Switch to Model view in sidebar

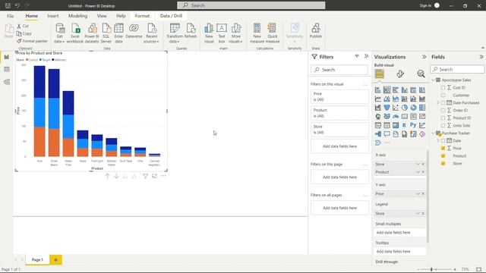point(7,82)
